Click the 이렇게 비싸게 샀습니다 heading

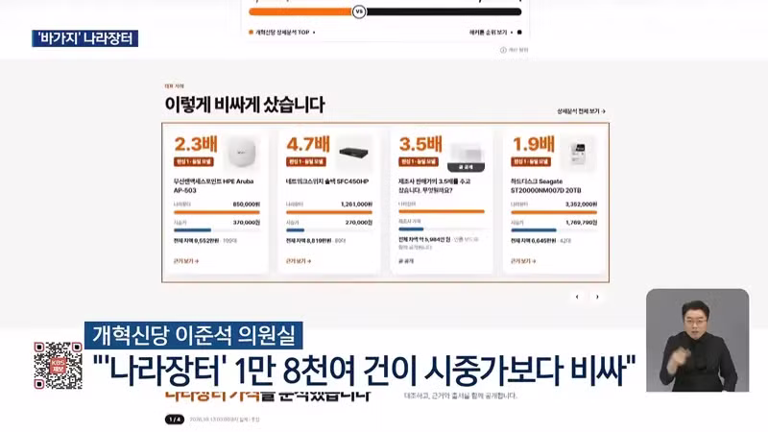click(x=245, y=105)
